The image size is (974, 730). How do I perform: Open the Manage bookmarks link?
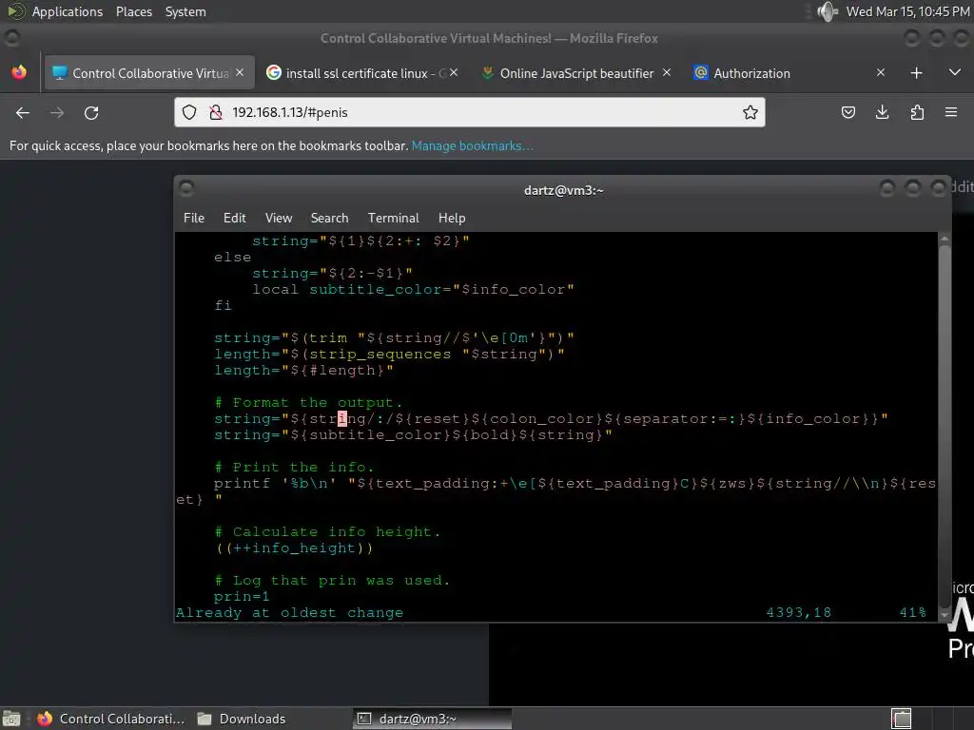(x=472, y=145)
